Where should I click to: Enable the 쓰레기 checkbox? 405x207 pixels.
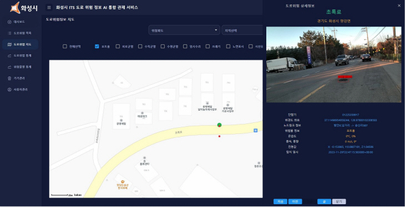click(207, 46)
